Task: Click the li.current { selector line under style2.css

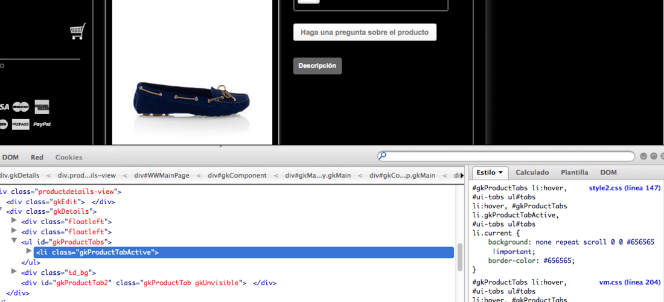Action: pos(496,233)
